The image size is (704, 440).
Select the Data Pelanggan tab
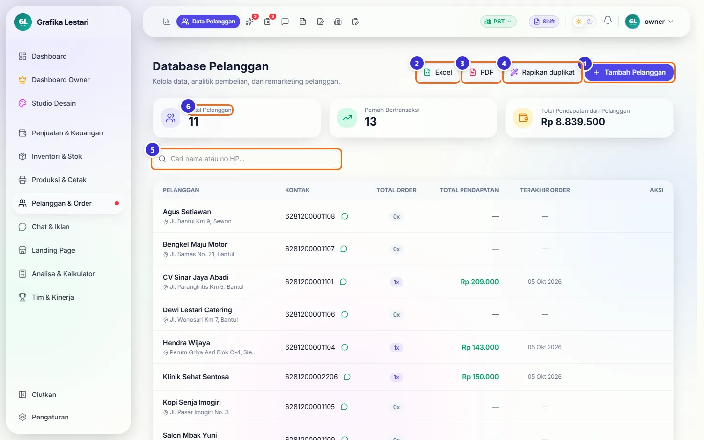tap(208, 22)
